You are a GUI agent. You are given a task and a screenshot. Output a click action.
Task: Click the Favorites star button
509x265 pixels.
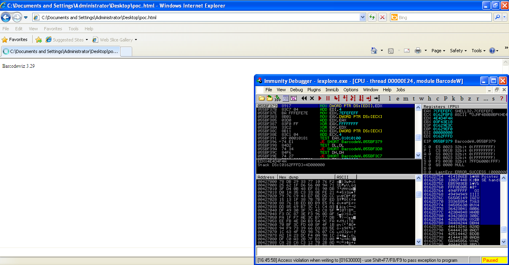tap(15, 40)
